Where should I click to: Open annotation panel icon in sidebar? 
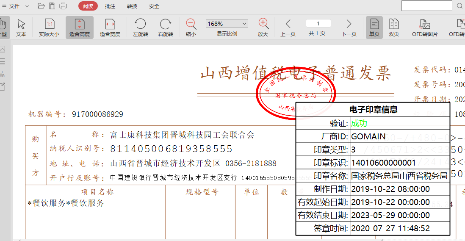click(3, 86)
